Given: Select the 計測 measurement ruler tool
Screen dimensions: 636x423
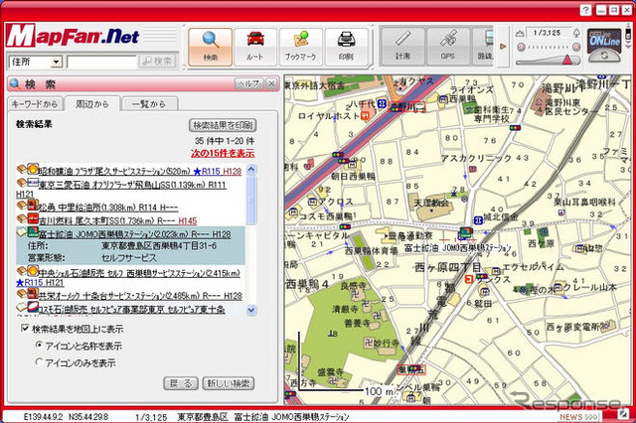Looking at the screenshot, I should (x=402, y=46).
